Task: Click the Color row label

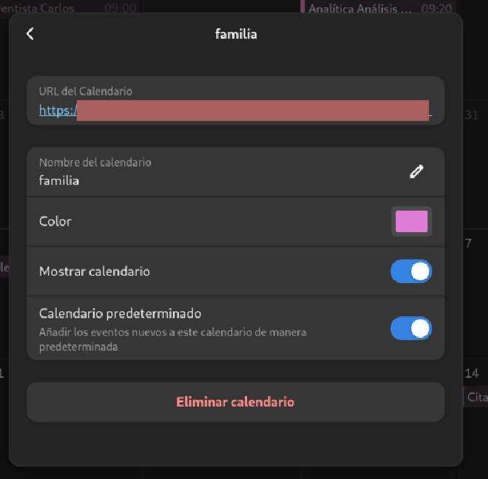Action: (55, 221)
